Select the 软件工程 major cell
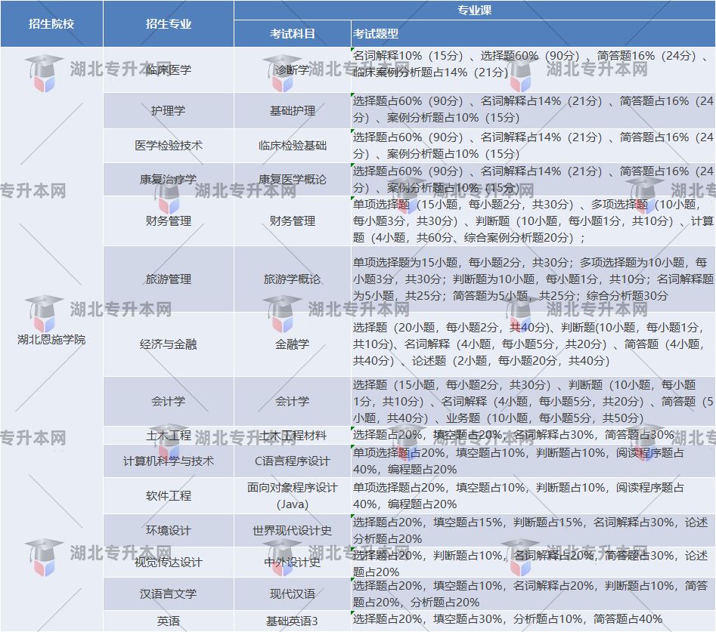The image size is (716, 632). (169, 495)
